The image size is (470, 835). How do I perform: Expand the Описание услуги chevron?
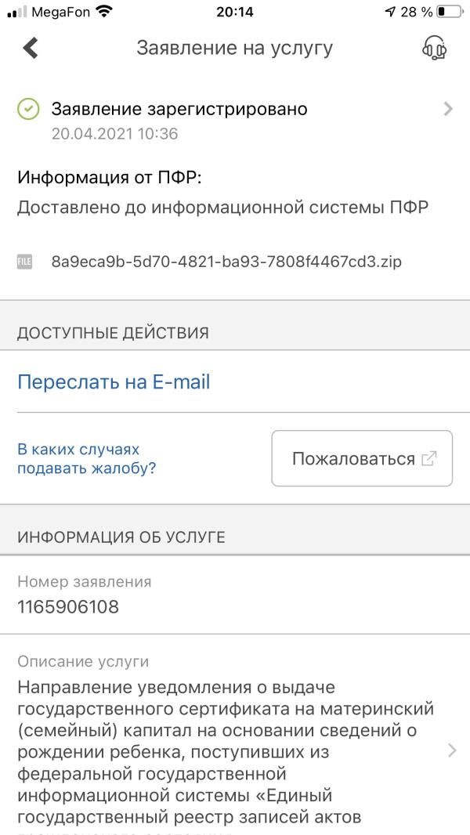452,750
